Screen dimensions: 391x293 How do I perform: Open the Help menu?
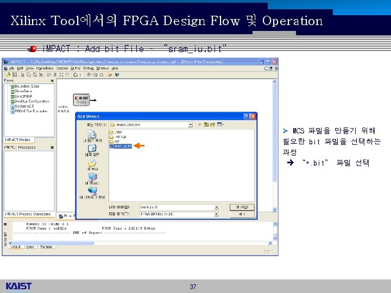[115, 68]
